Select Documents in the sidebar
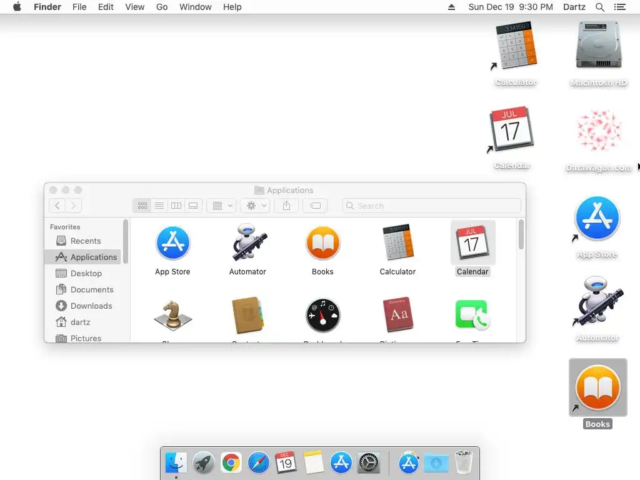 point(84,290)
